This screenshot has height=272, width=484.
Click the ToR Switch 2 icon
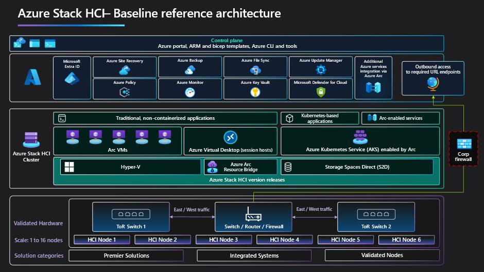376,214
